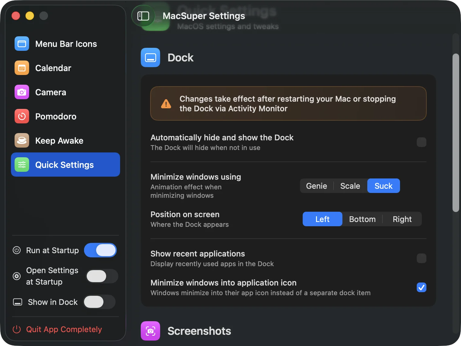Turn on Show in Dock
Screen dimensions: 461x346
point(99,302)
